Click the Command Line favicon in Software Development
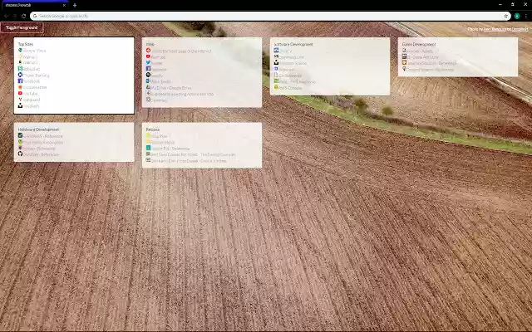Image resolution: width=532 pixels, height=332 pixels. pyautogui.click(x=276, y=56)
